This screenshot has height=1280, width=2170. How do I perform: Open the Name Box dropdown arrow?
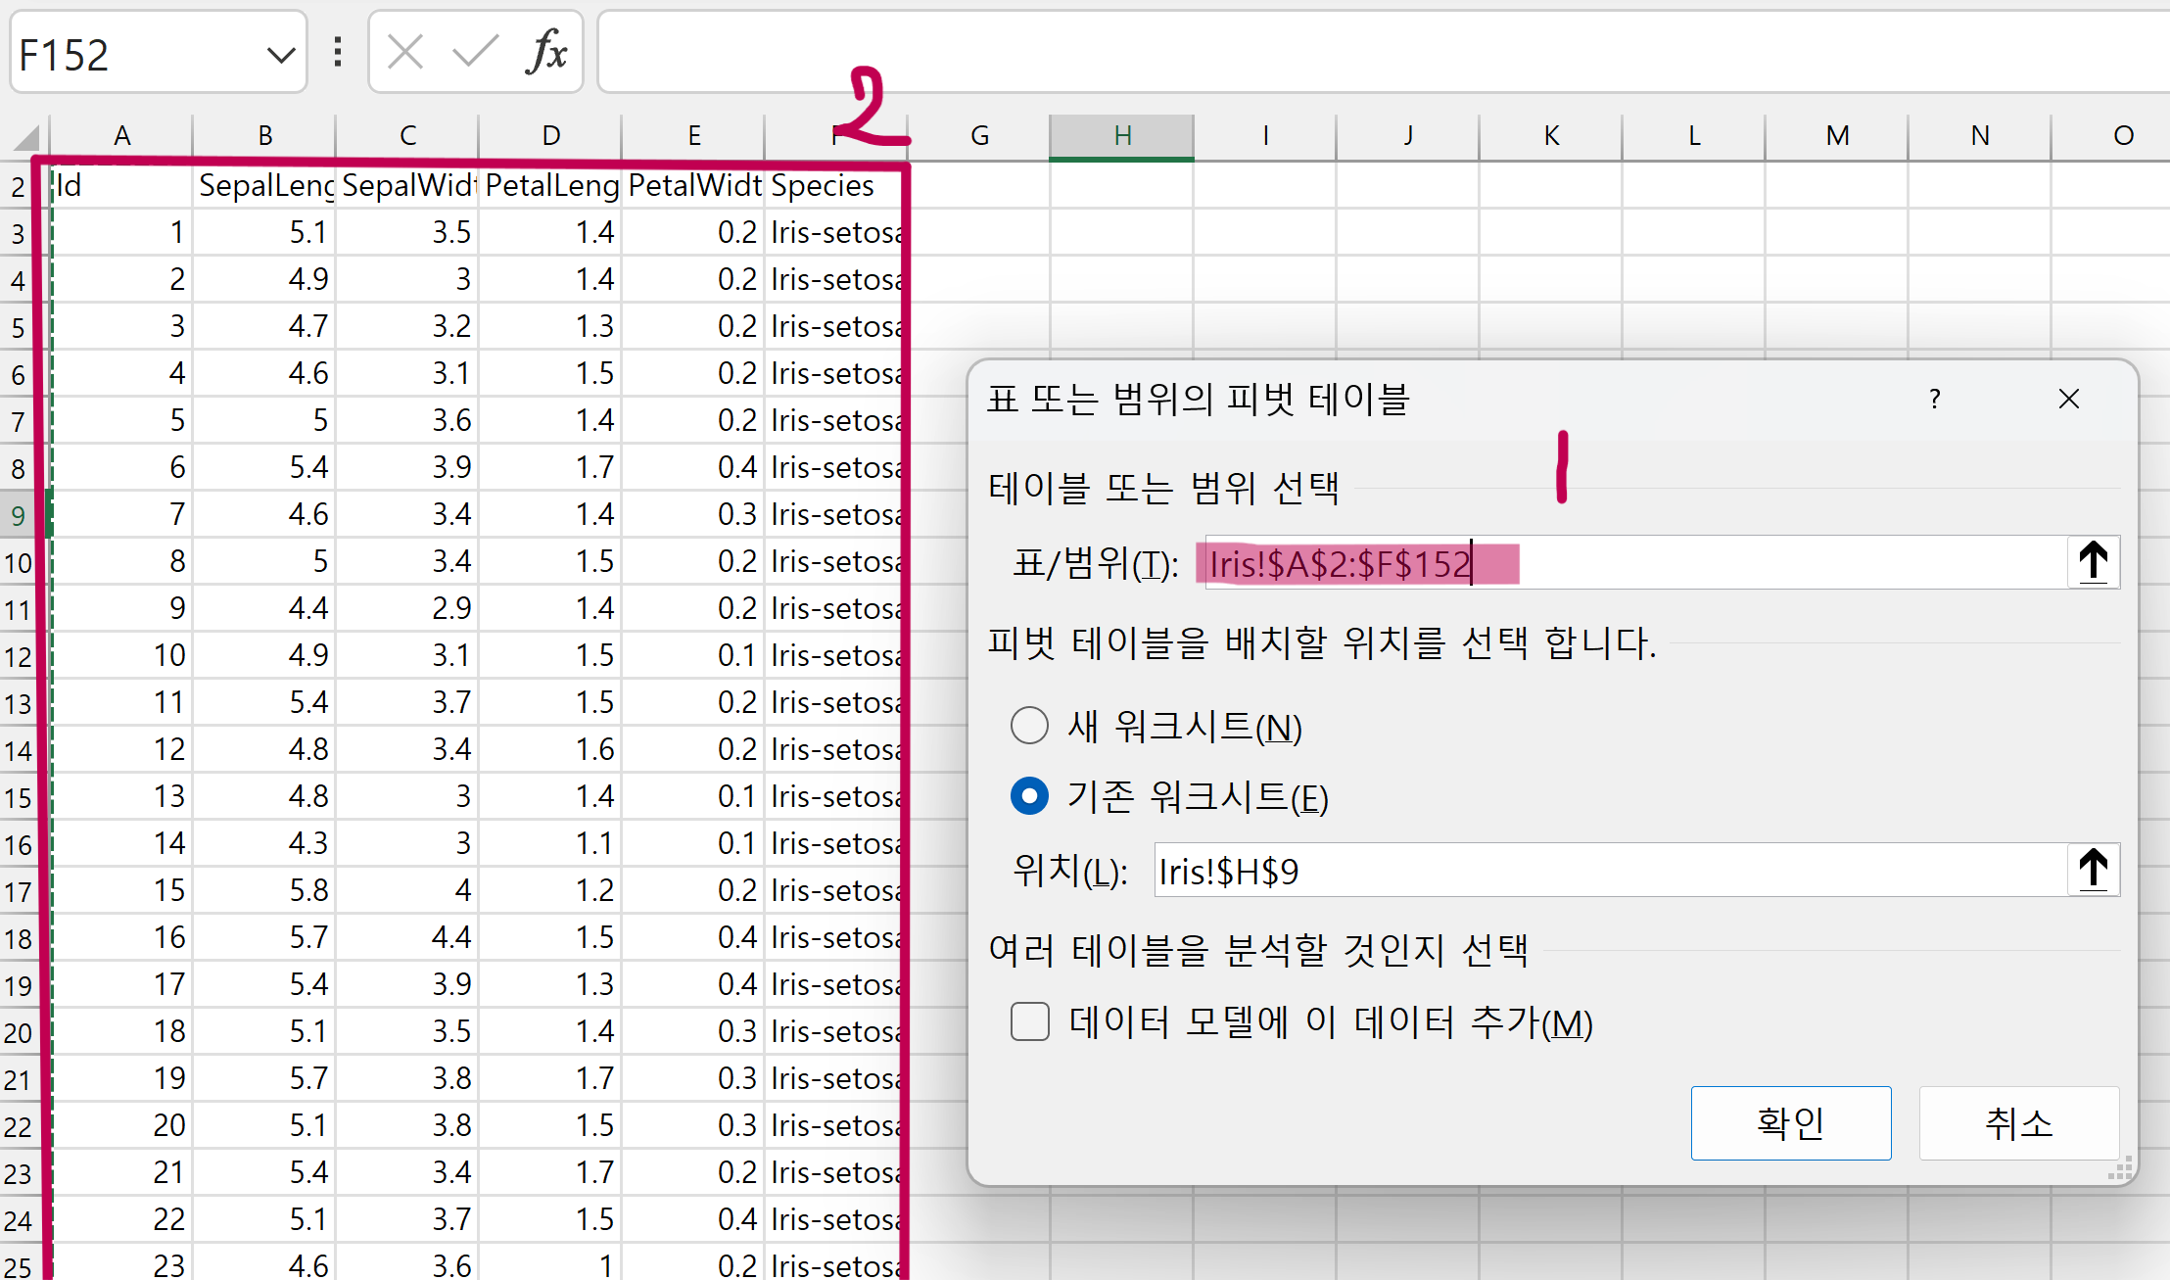tap(281, 55)
